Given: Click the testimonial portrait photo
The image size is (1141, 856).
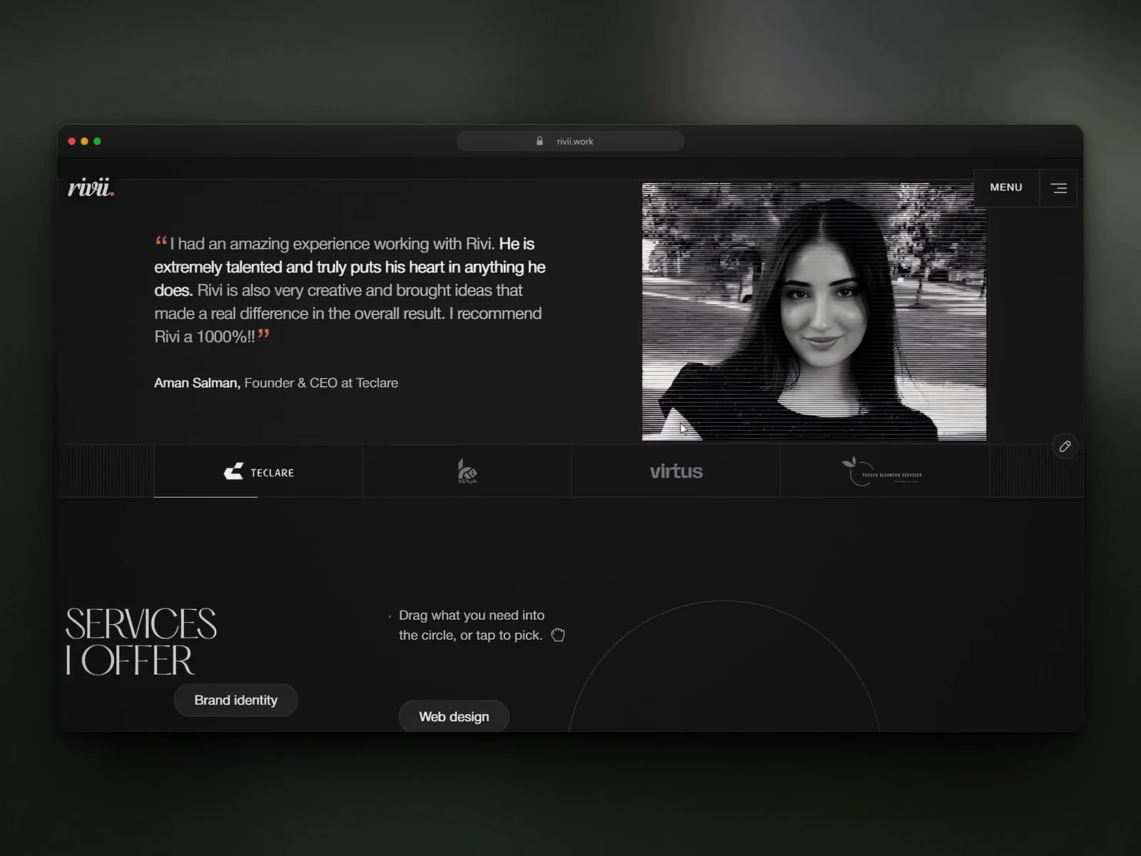Looking at the screenshot, I should (x=814, y=312).
